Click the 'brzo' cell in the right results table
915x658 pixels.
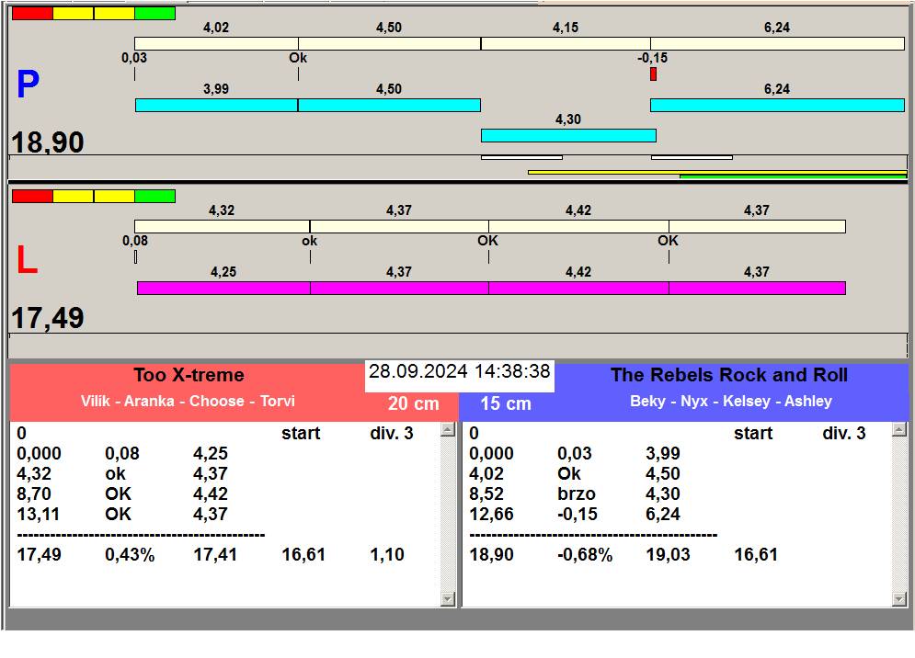point(577,493)
